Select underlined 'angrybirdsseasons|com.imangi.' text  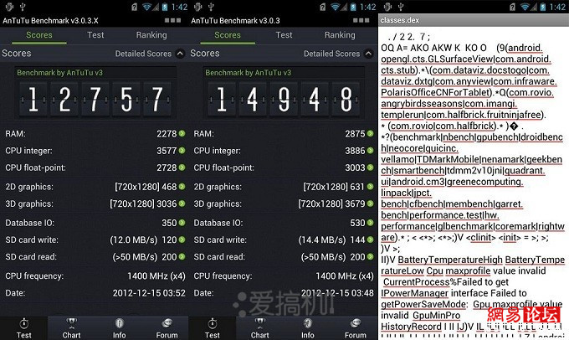coord(449,104)
